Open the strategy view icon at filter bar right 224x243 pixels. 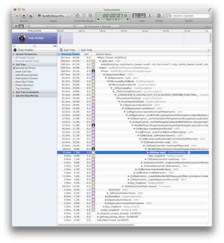tap(208, 26)
